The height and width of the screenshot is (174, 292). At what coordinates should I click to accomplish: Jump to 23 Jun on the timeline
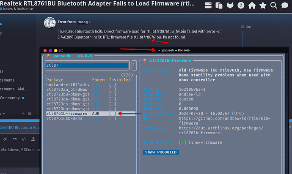(x=246, y=27)
